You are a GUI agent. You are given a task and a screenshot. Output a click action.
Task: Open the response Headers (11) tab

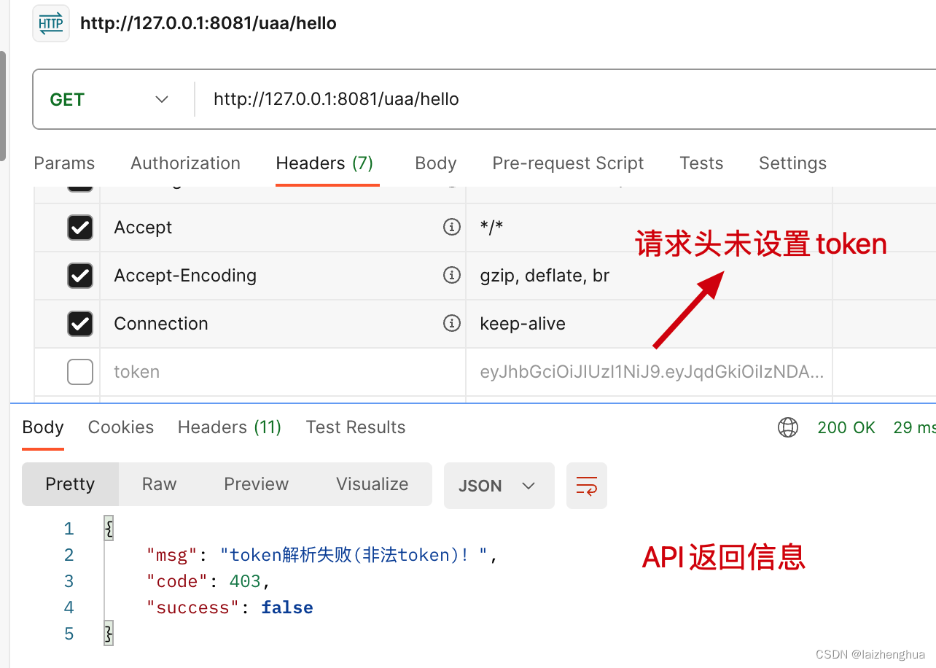coord(230,427)
